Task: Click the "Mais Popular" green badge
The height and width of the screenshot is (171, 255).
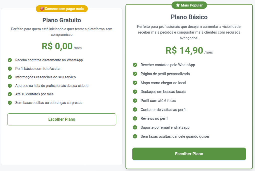Action: tap(189, 5)
